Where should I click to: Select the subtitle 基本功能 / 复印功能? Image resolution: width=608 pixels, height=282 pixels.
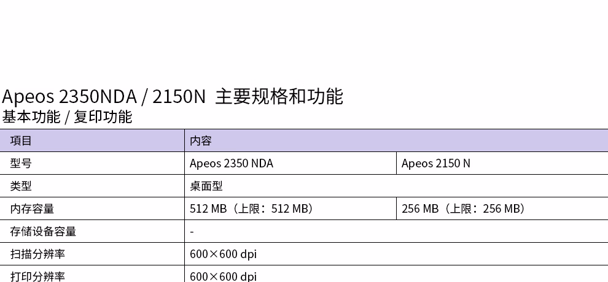pyautogui.click(x=67, y=117)
